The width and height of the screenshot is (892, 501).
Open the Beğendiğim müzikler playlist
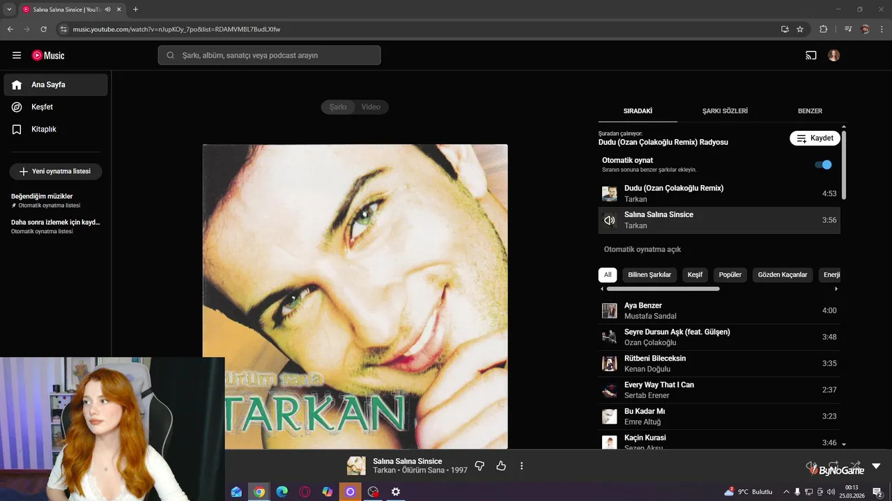pyautogui.click(x=56, y=200)
